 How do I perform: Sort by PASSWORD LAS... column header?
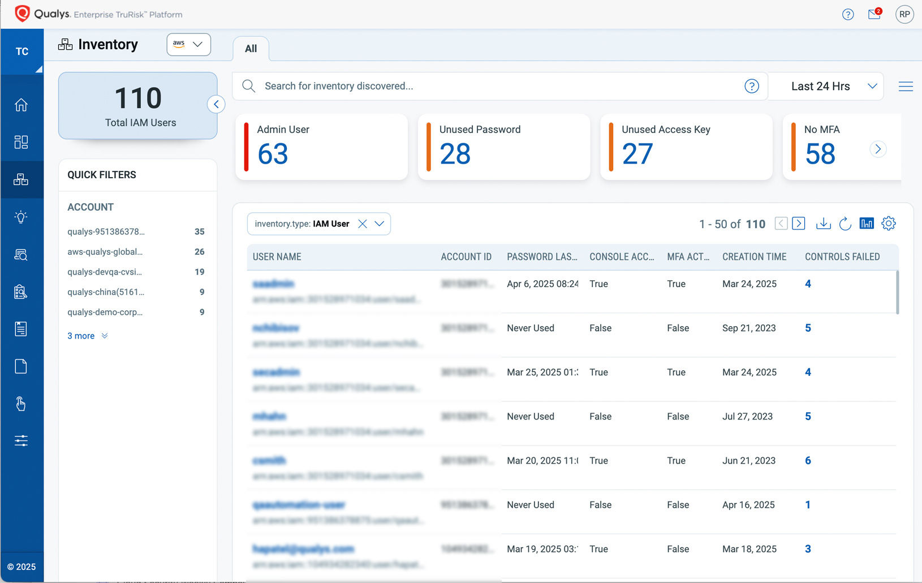click(542, 257)
